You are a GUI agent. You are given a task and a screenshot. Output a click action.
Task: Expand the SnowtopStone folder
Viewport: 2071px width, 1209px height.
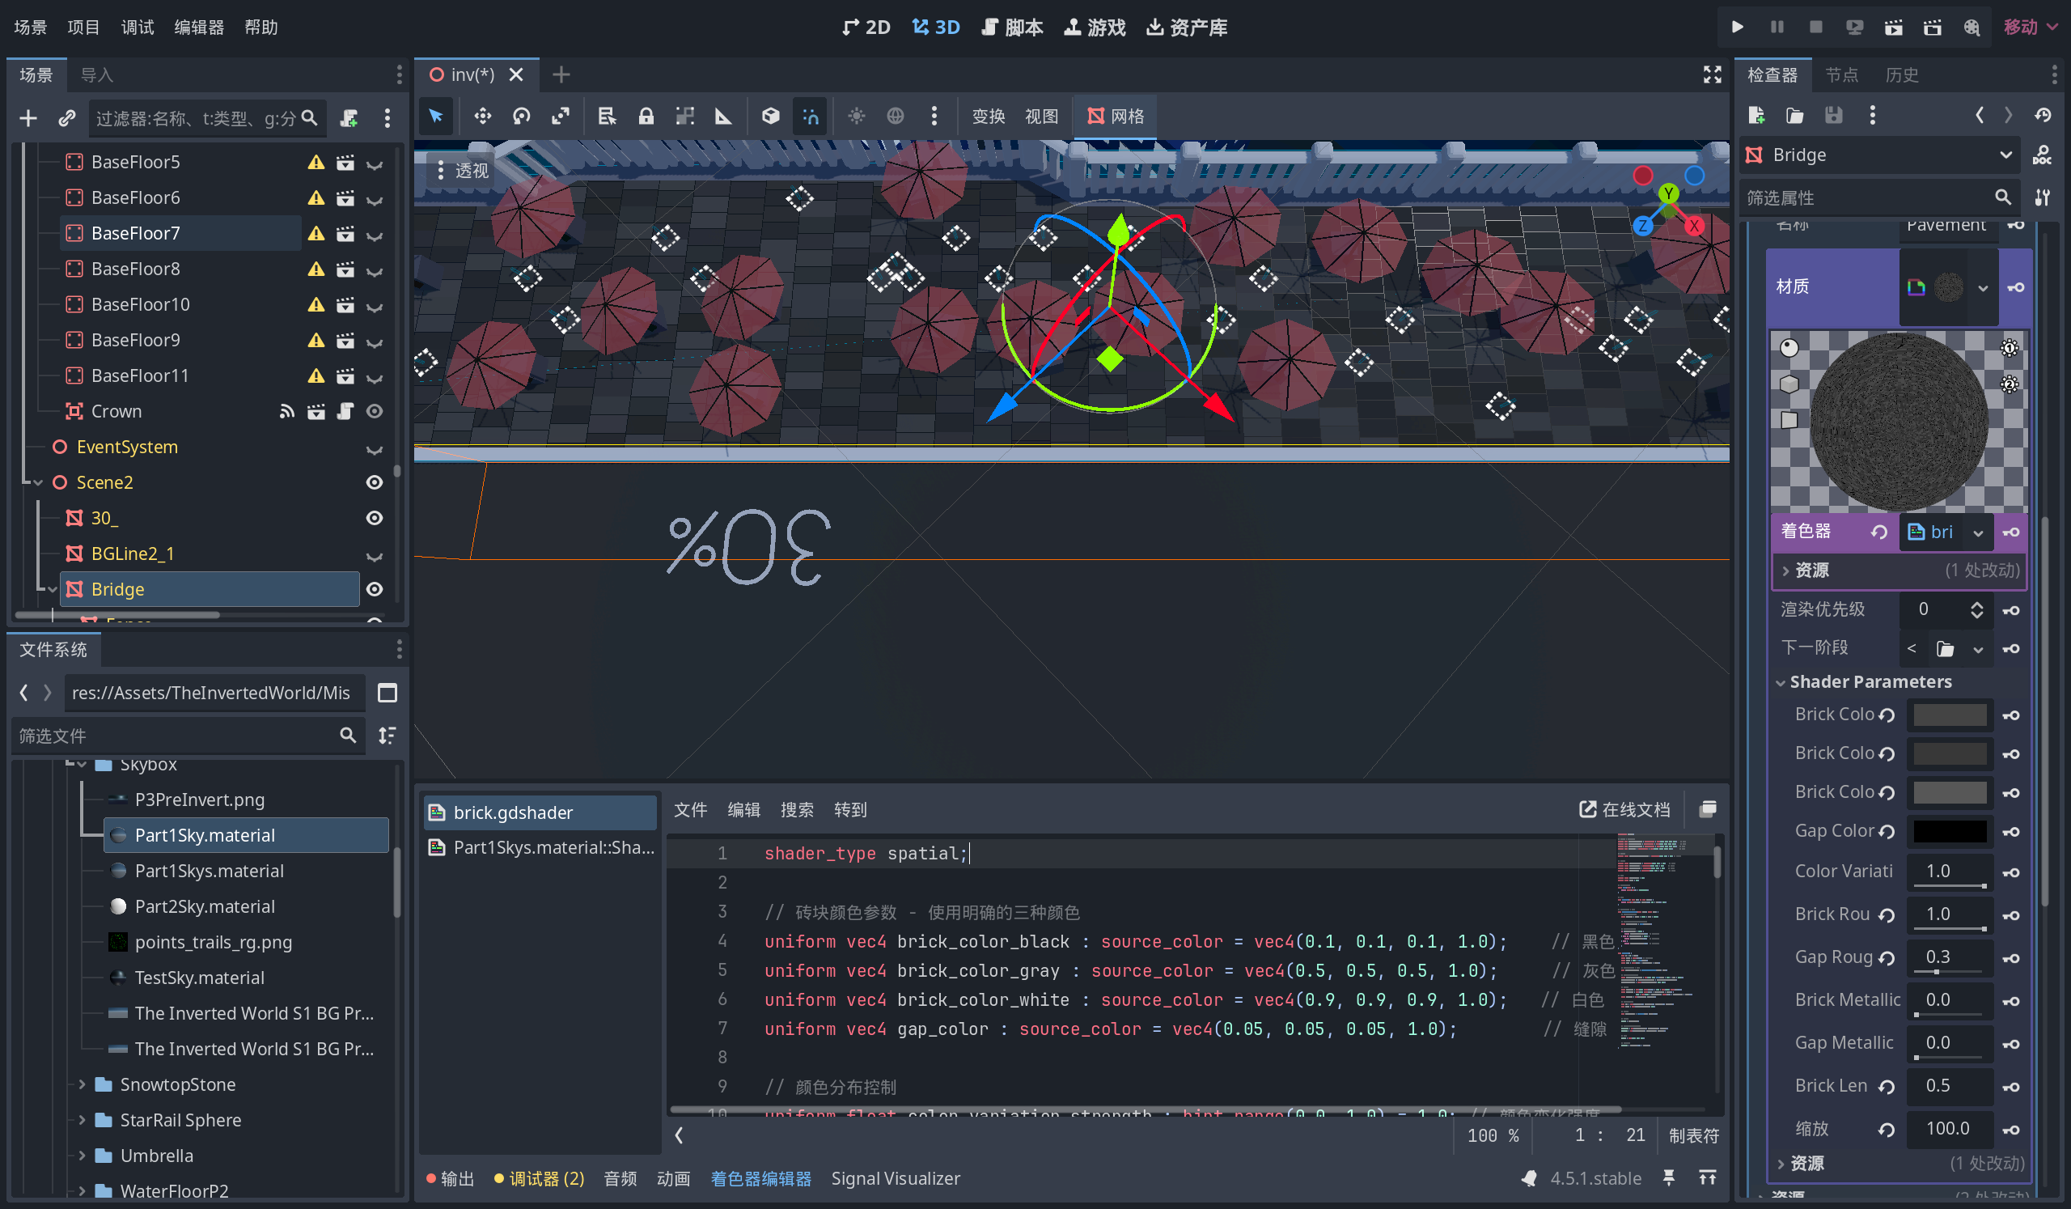click(83, 1084)
